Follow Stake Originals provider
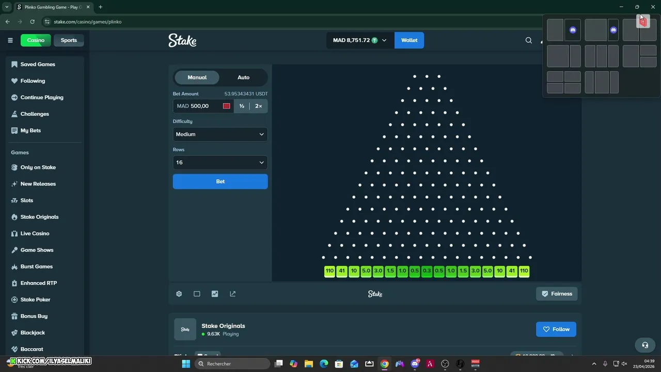The image size is (661, 372). point(556,329)
